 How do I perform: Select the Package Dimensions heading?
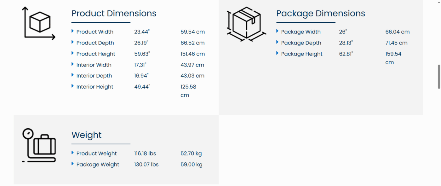320,14
